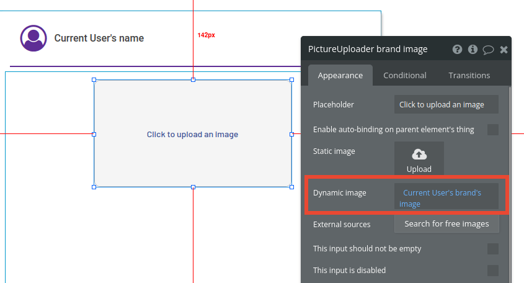The height and width of the screenshot is (283, 524).
Task: Click the user avatar icon
Action: (33, 38)
